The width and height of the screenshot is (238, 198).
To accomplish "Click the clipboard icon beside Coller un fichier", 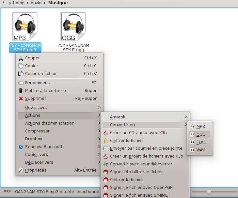I will (21, 74).
